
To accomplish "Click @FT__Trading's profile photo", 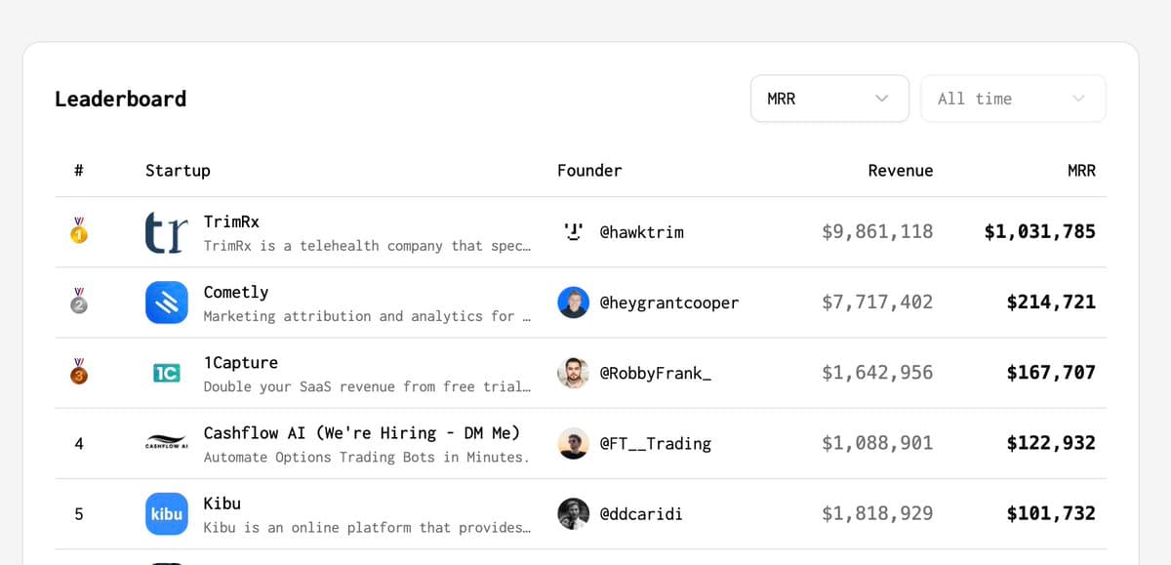I will coord(574,443).
